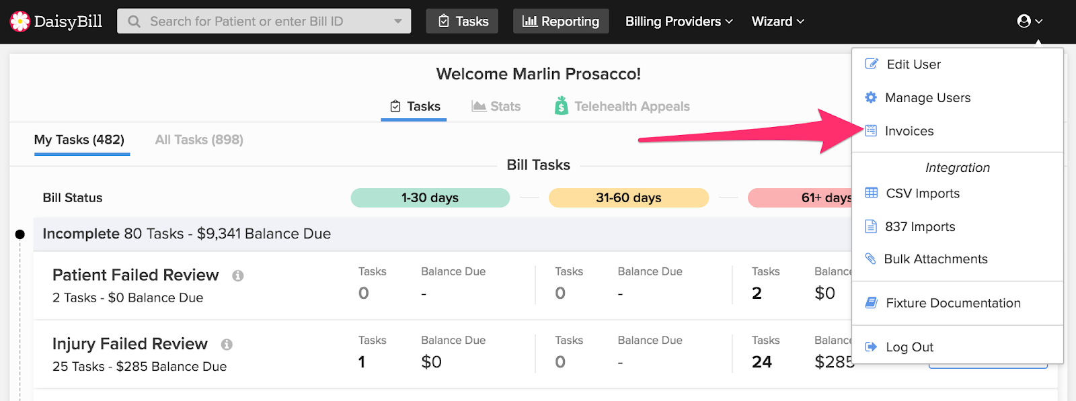Click info icon beside Patient Failed Review

pyautogui.click(x=237, y=275)
